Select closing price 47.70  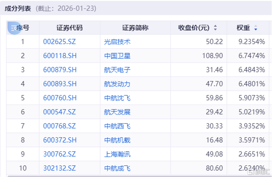pos(214,84)
